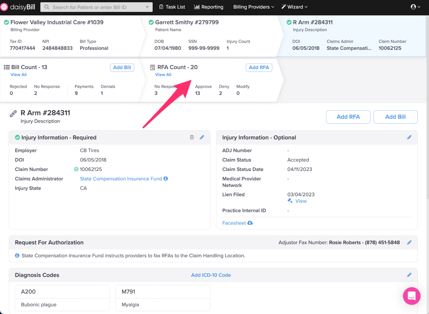View All RFAs under RFA Count
The height and width of the screenshot is (314, 429).
click(x=163, y=75)
